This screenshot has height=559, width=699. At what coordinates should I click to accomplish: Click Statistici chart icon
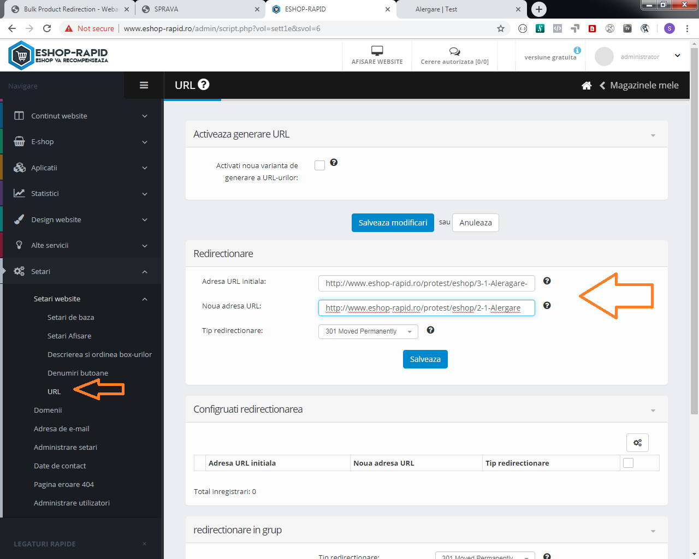19,193
